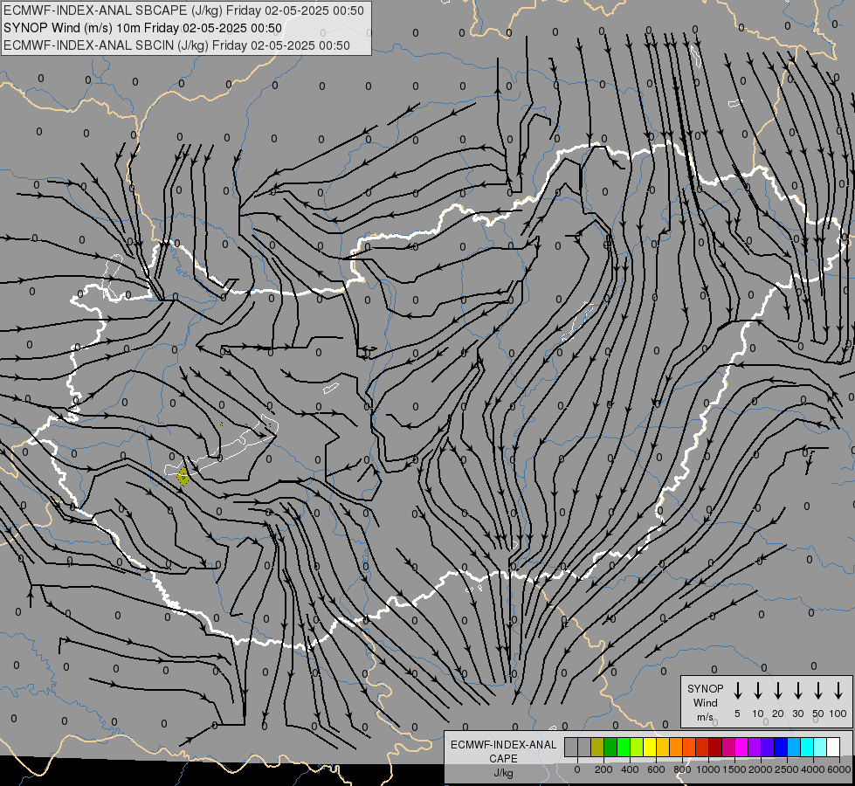The height and width of the screenshot is (786, 855).
Task: Click the CAPE label in colour legend
Action: tap(503, 759)
